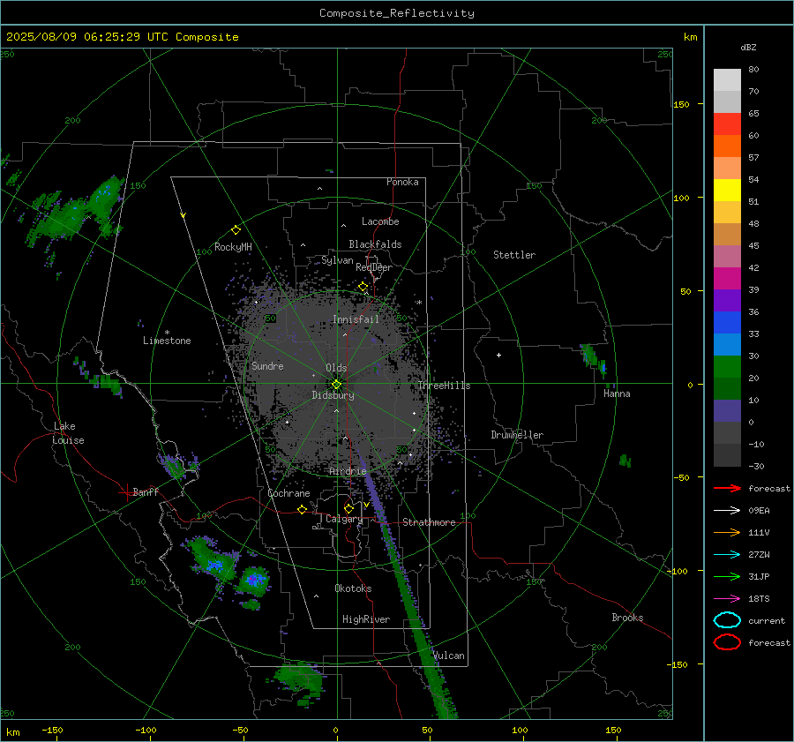Screen dimensions: 794x742
Task: Pick the blue 33–36 dBZ swatch
Action: coord(727,323)
